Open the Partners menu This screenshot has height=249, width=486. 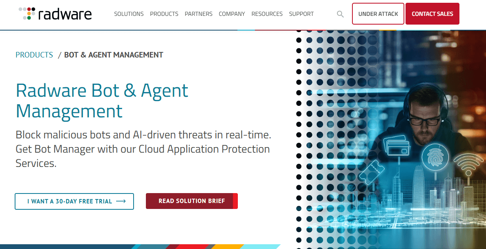point(199,14)
